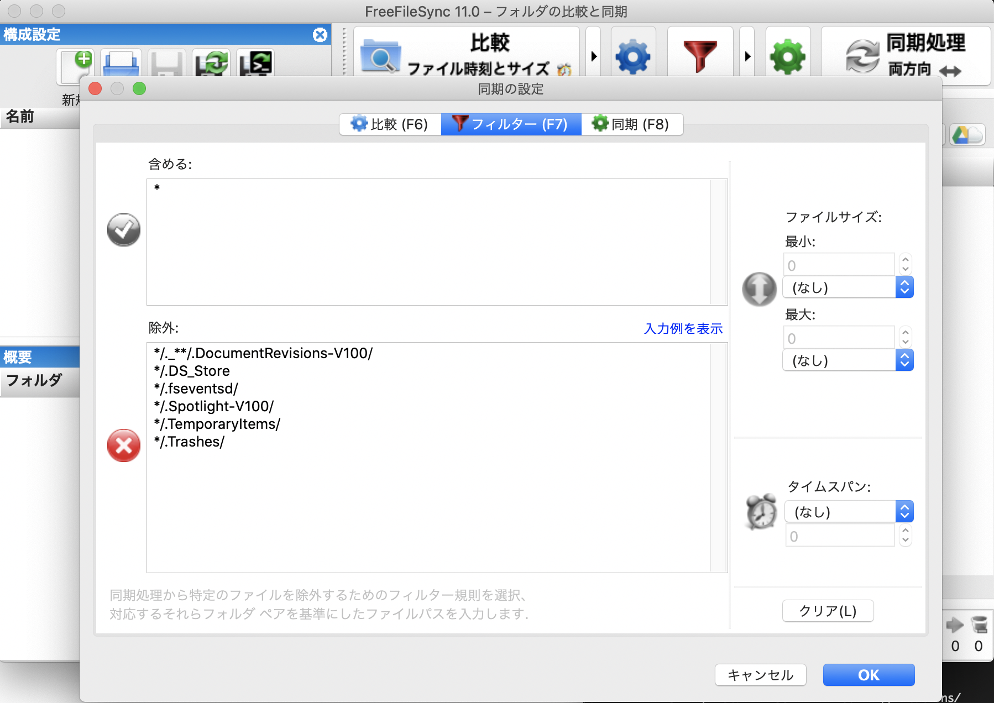Viewport: 994px width, 703px height.
Task: Click the red X exclude icon
Action: pos(124,445)
